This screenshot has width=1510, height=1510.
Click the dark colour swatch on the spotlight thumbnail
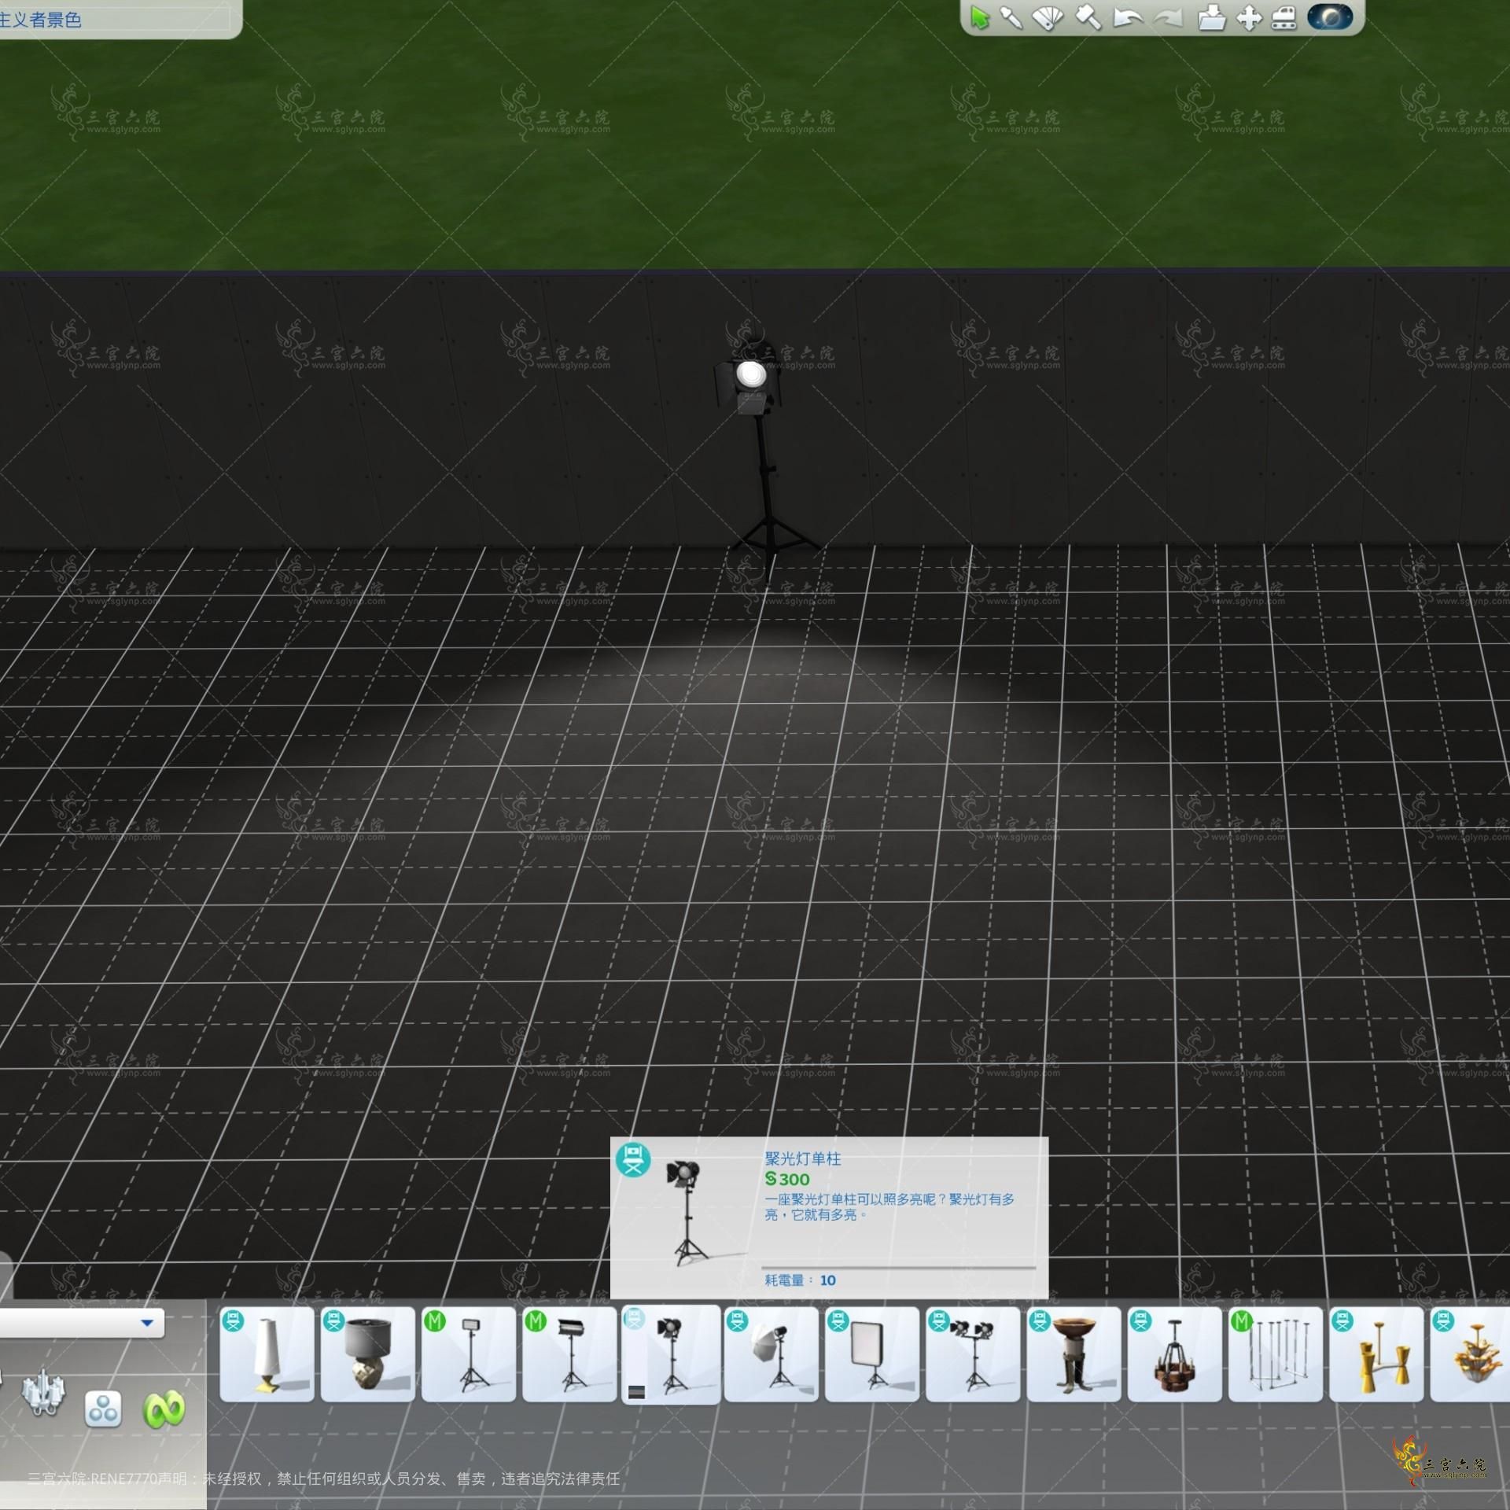tap(637, 1393)
